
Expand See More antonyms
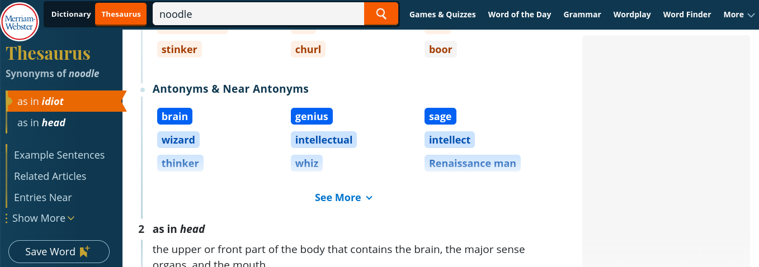(x=343, y=197)
